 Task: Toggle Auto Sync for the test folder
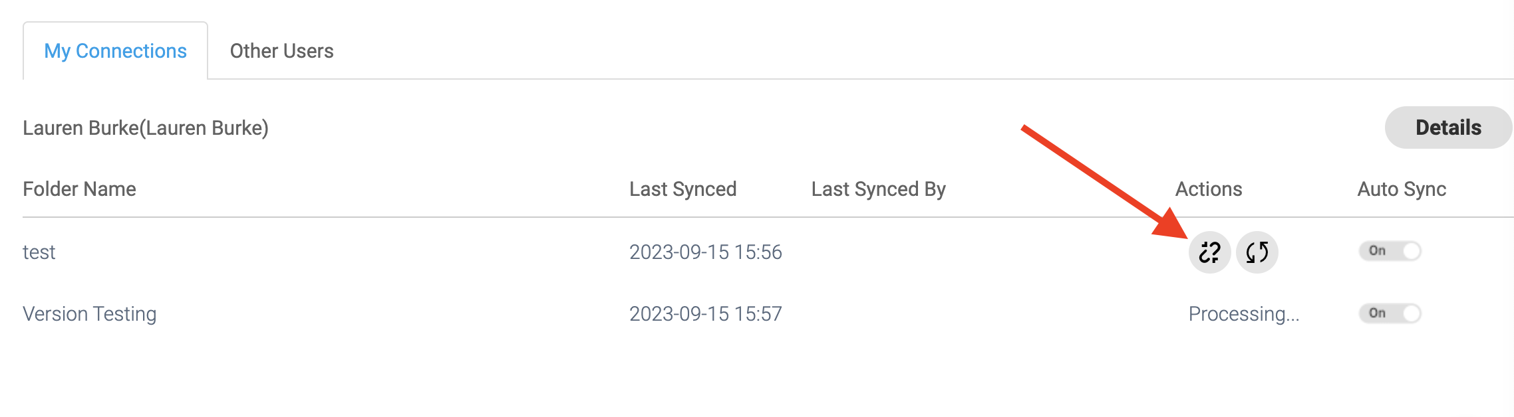coord(1390,251)
